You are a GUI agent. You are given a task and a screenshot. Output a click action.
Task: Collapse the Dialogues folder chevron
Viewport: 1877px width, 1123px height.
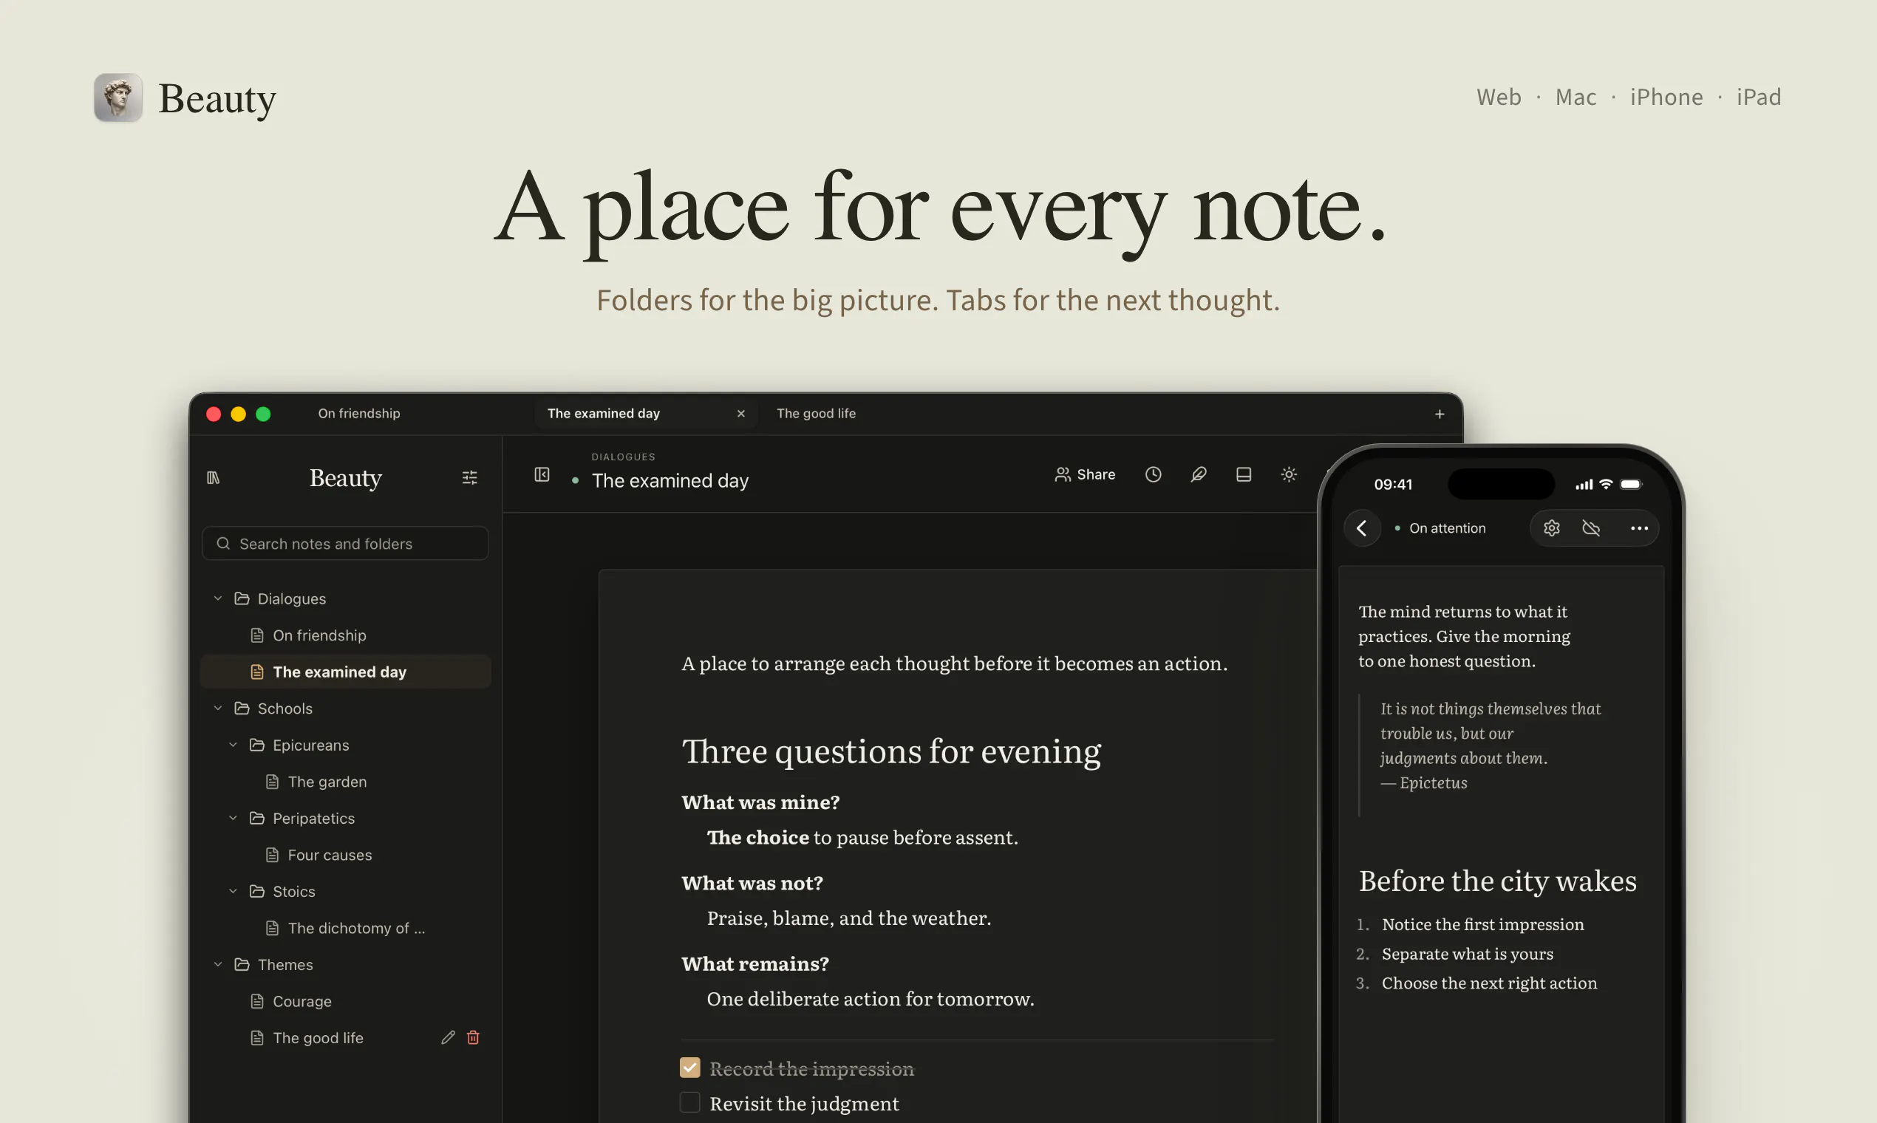pos(218,598)
